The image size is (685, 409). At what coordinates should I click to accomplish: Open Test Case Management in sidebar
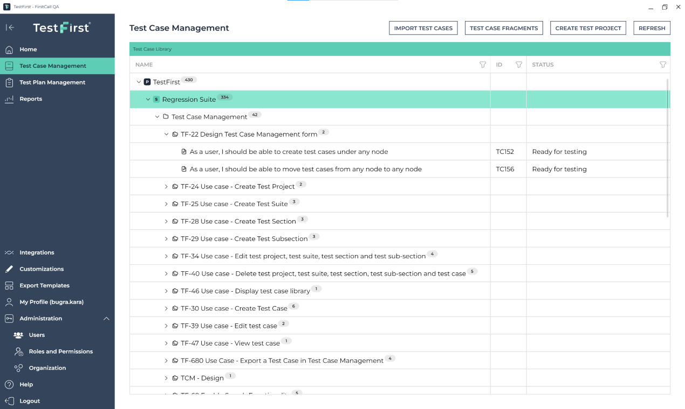pos(57,66)
